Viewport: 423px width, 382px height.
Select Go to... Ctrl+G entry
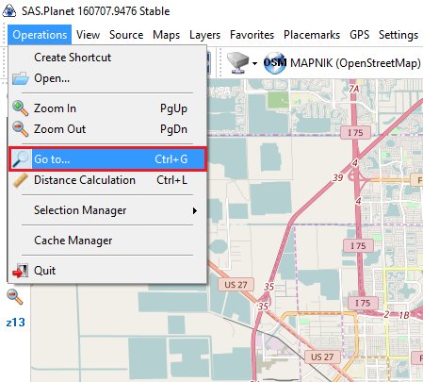pyautogui.click(x=107, y=159)
